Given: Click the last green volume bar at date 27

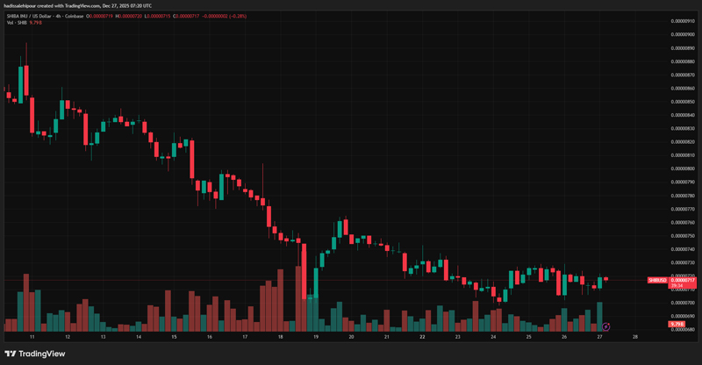Looking at the screenshot, I should coord(600,317).
